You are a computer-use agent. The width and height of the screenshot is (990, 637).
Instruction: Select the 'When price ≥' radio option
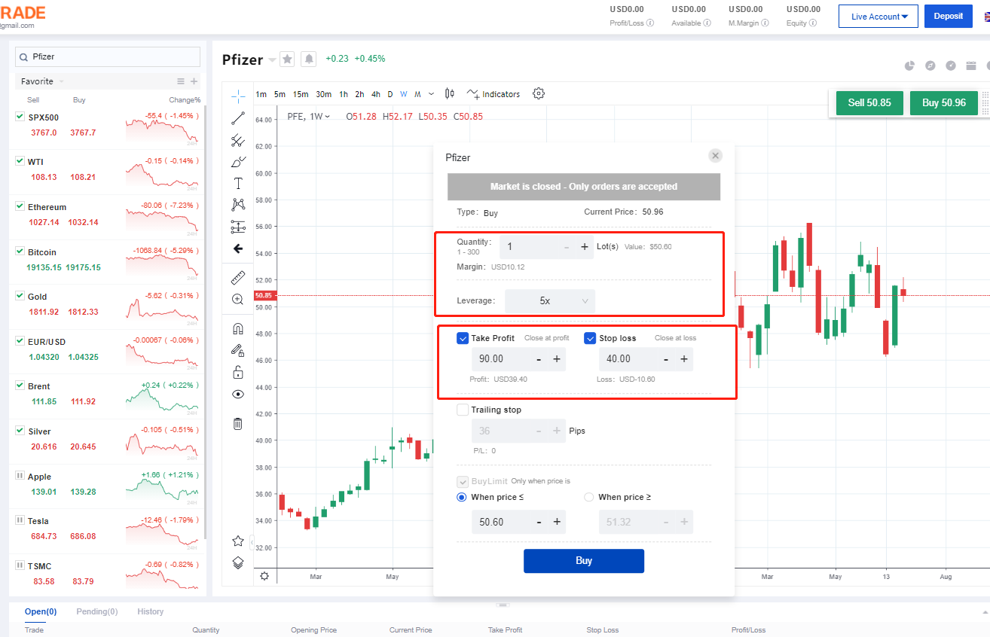point(589,497)
